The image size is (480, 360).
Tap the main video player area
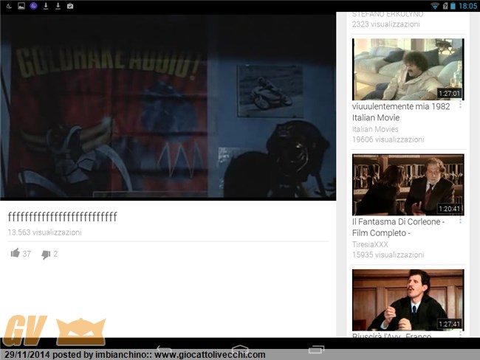click(x=168, y=107)
